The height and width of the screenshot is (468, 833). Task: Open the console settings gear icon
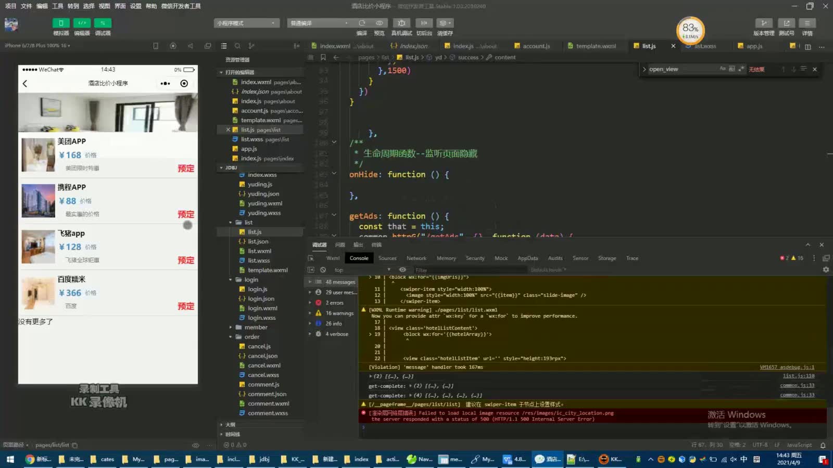coord(826,270)
